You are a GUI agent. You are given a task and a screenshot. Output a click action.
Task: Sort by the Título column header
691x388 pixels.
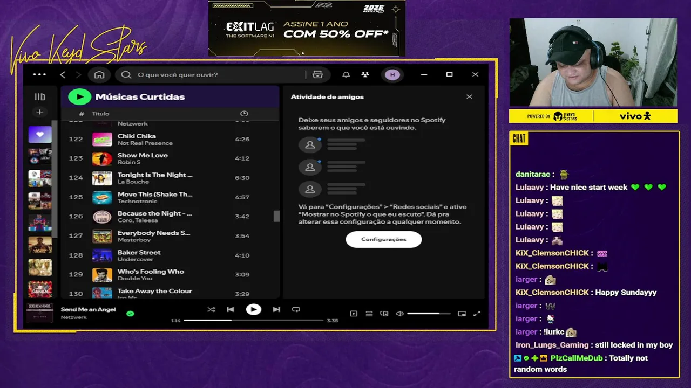pyautogui.click(x=100, y=114)
